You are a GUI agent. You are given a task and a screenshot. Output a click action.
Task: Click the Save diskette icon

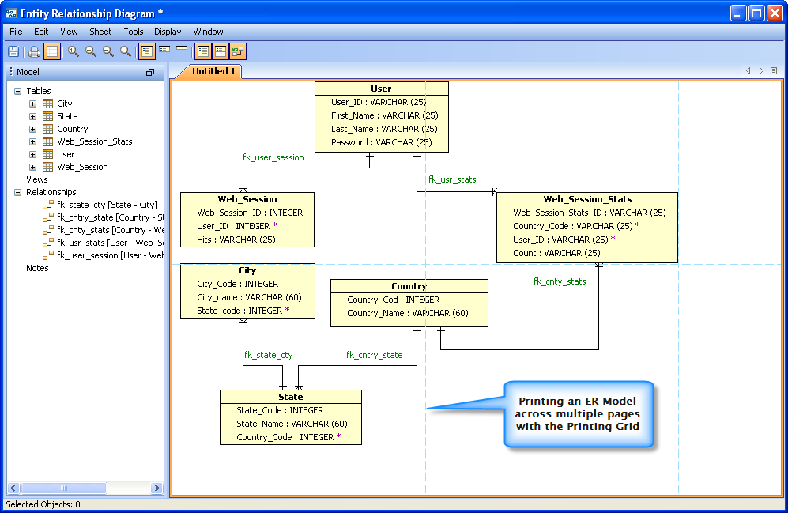13,51
